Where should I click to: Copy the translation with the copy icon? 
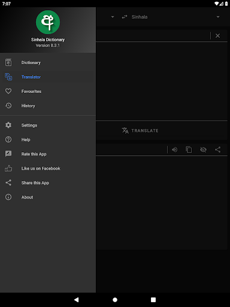pyautogui.click(x=189, y=149)
